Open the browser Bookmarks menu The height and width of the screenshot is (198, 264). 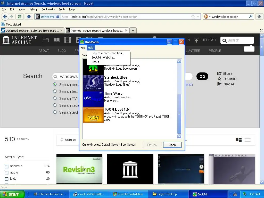[48, 9]
